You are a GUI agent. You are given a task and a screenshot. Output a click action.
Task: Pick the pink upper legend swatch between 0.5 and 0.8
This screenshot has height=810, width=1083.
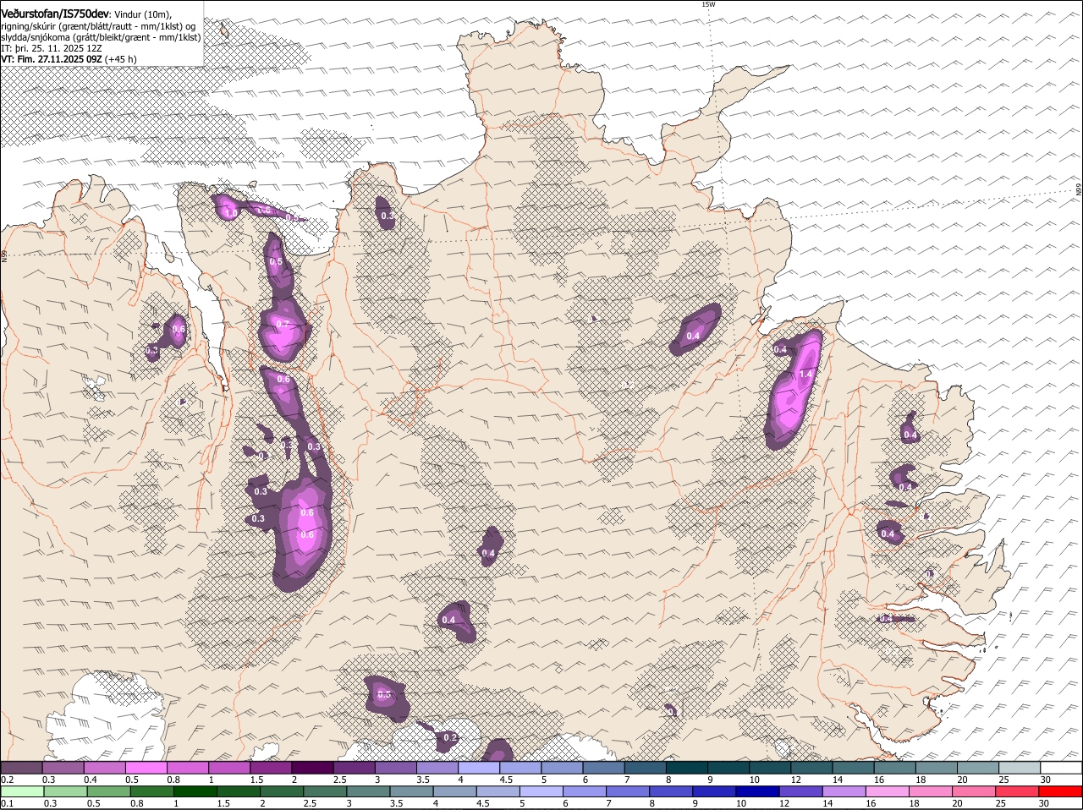coord(146,768)
